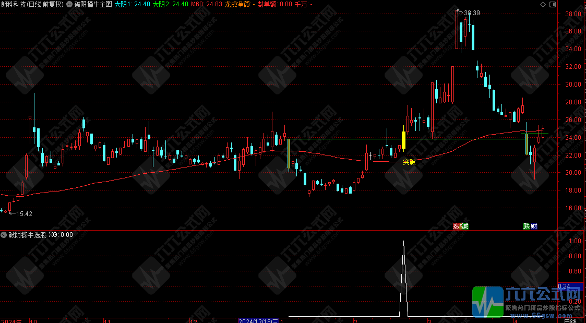
Task: Click the 破阴擒牛主图 indicator name
Action: (93, 4)
